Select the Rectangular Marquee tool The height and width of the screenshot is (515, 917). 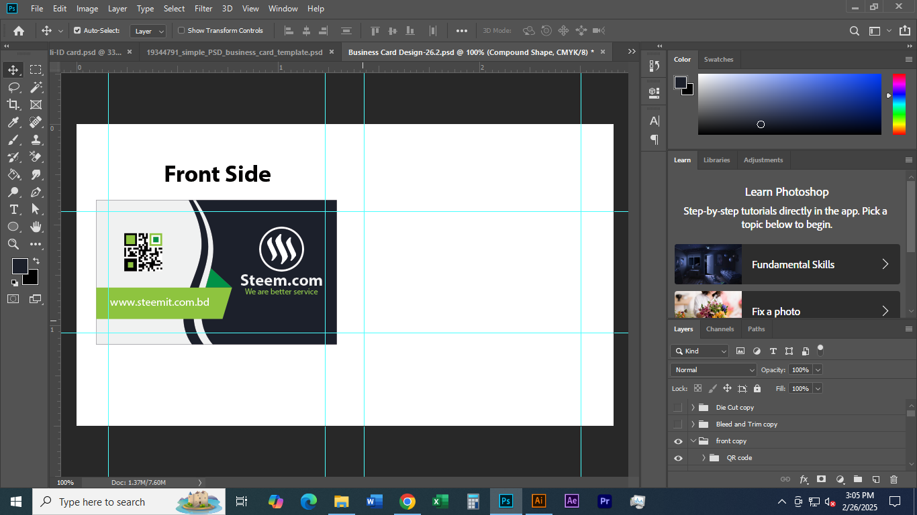tap(36, 70)
